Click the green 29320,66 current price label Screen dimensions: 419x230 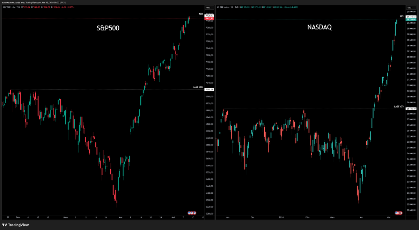(411, 20)
